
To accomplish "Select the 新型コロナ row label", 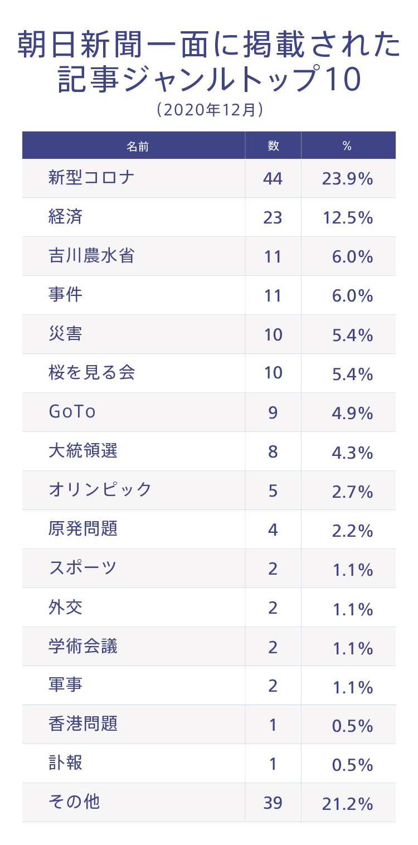I will tap(91, 178).
